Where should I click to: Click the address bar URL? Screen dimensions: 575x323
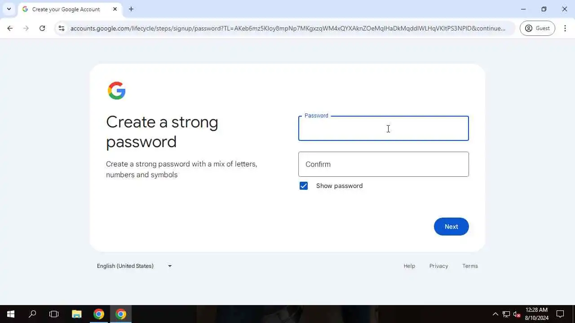click(x=287, y=28)
